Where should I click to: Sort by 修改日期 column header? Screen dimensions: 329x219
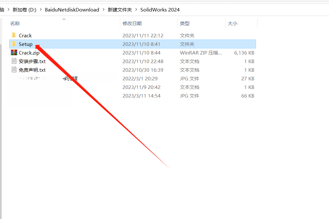tap(132, 23)
